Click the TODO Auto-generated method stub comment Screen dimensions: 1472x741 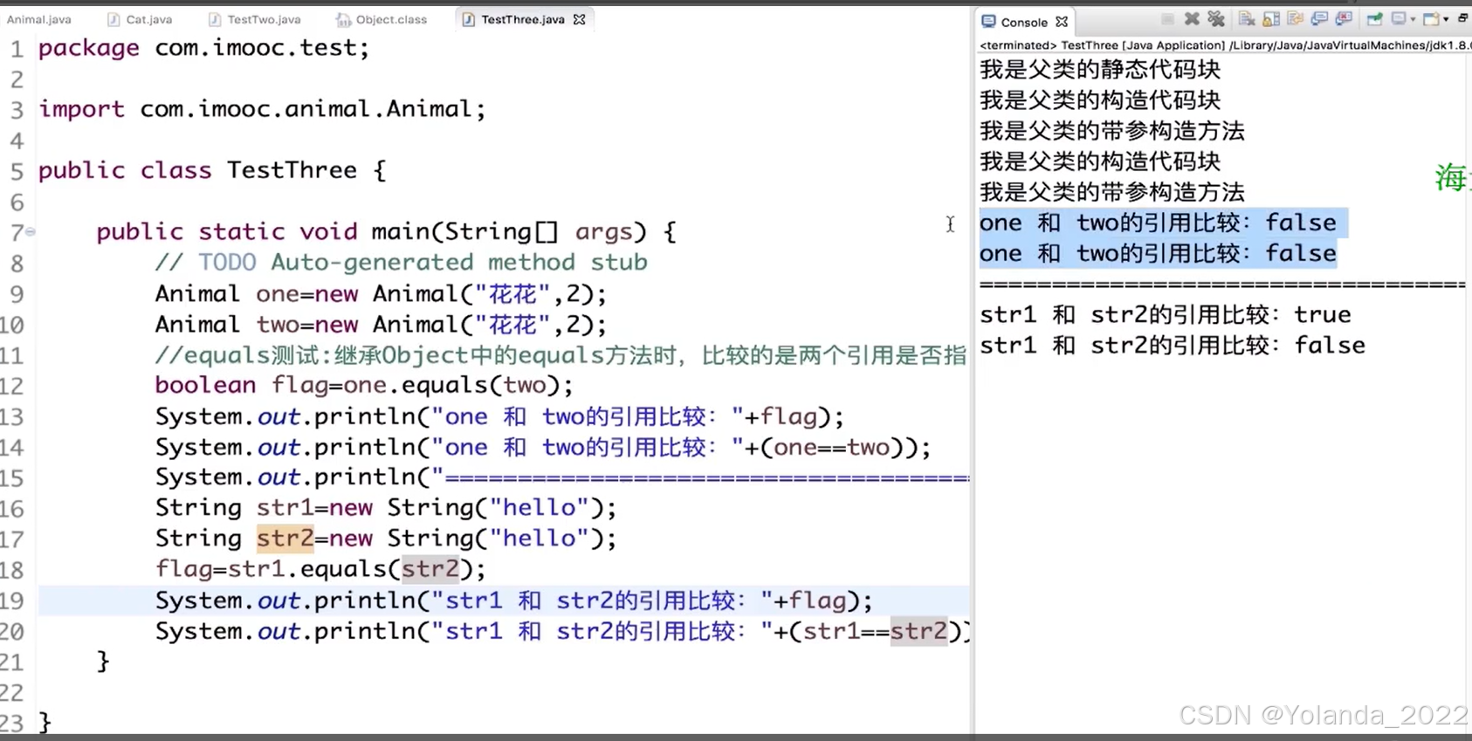401,263
